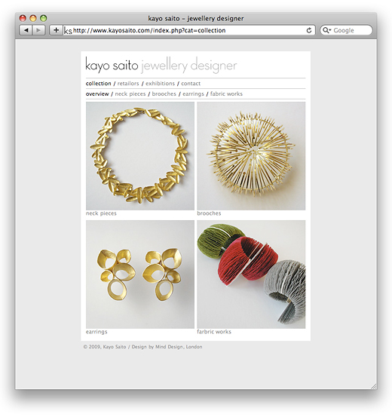Click the earrings caption under thumbnail
Screen dimensions: 392x417
(96, 332)
